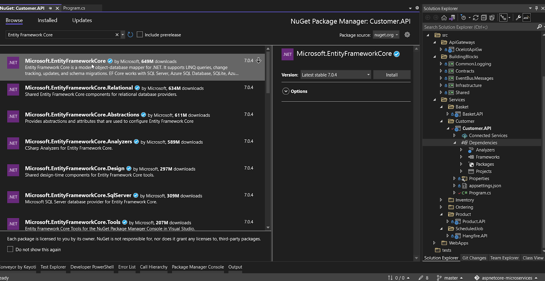Select the Browse tab

click(14, 20)
